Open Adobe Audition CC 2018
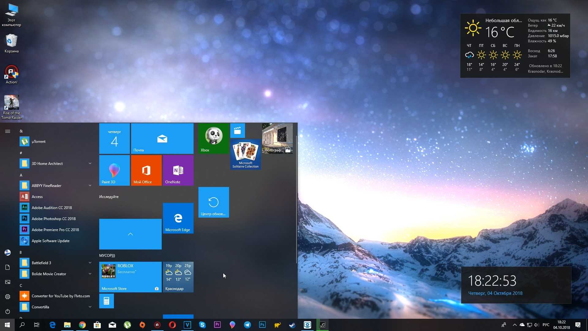The width and height of the screenshot is (588, 331). (55, 208)
